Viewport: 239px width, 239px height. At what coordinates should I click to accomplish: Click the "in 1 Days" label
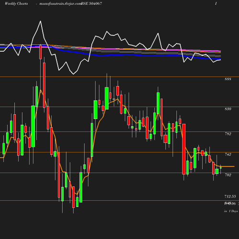231,211
